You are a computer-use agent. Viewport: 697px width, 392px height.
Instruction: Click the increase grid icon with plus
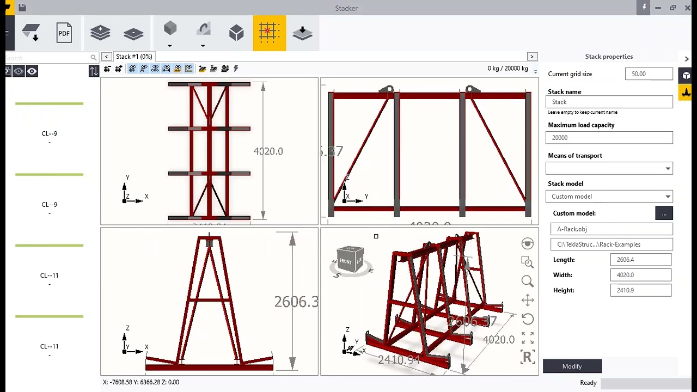click(119, 69)
